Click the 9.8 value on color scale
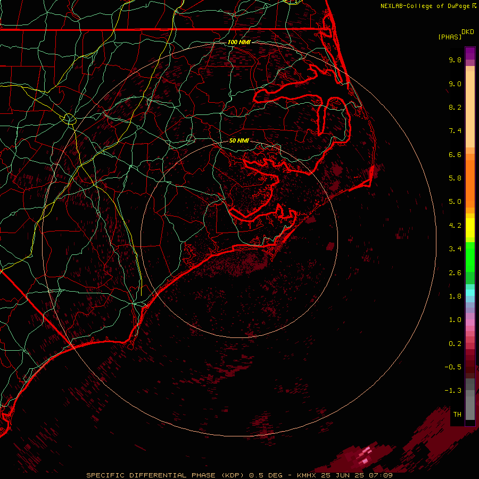 [455, 60]
